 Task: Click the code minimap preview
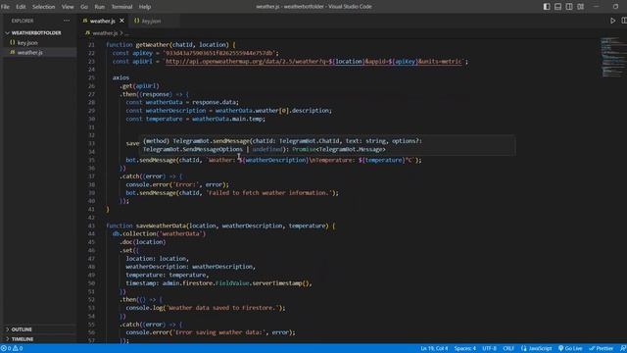613,57
